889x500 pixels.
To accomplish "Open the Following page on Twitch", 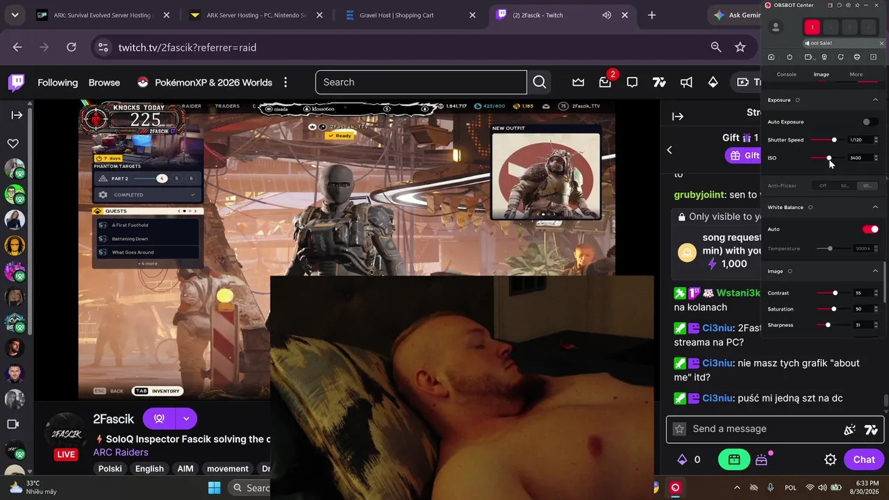I will tap(58, 83).
